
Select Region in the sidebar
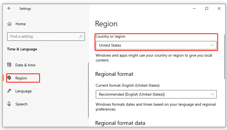pos(21,78)
